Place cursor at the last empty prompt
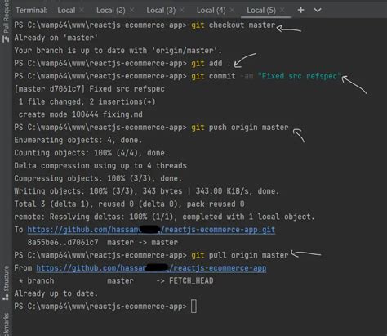Viewport: 387px width, 336px height. [193, 307]
